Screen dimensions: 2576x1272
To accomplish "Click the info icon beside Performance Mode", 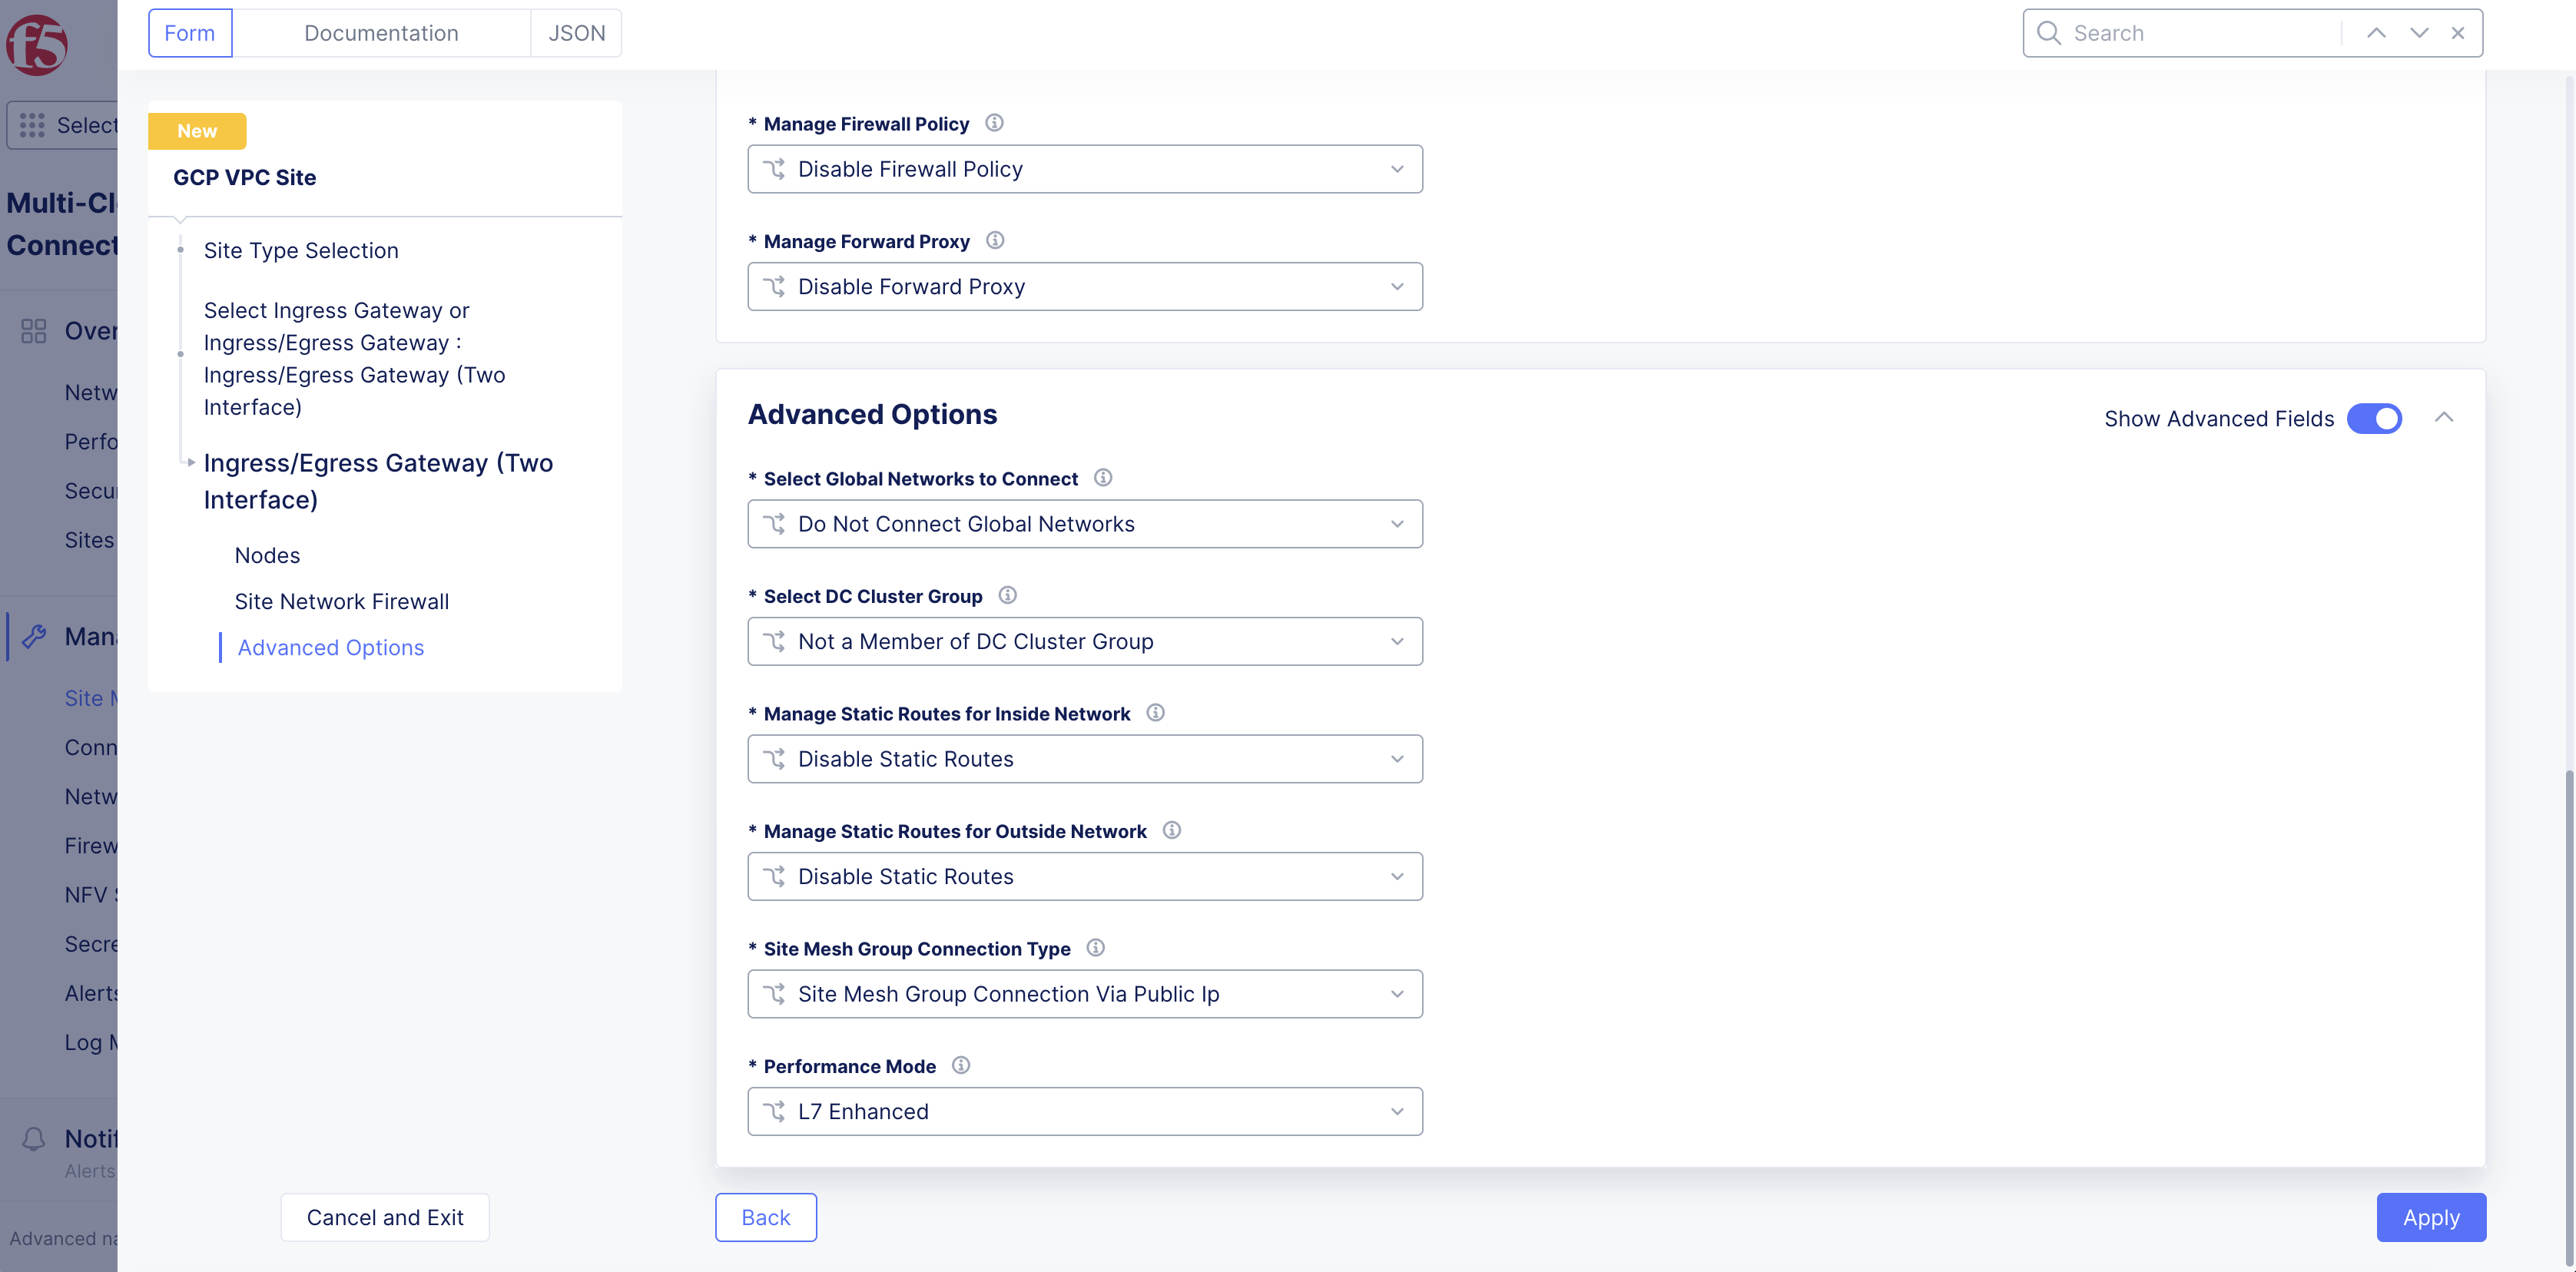I will click(961, 1065).
